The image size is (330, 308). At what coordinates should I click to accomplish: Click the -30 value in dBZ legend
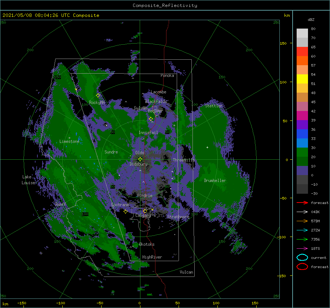(x=314, y=193)
